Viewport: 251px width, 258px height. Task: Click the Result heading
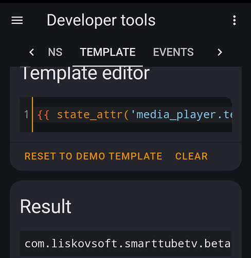click(x=46, y=206)
